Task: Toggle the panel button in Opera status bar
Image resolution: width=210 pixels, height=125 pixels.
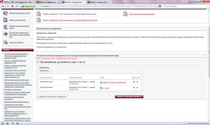Action: (3, 123)
